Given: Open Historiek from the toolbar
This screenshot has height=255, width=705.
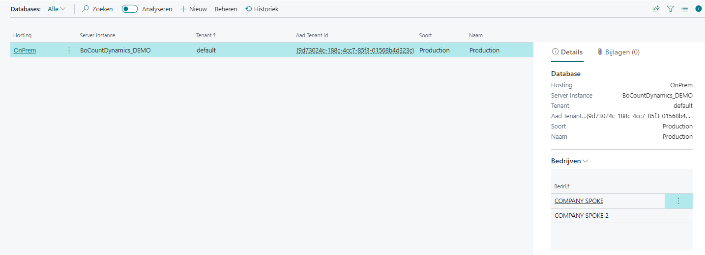Looking at the screenshot, I should tap(262, 9).
